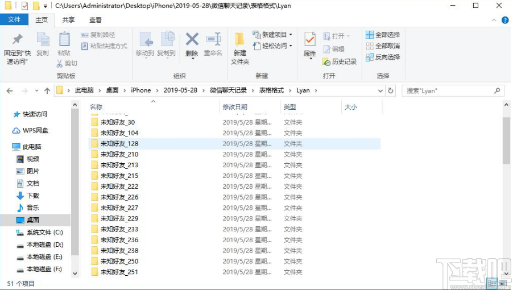Select folder 未知好友_128
The width and height of the screenshot is (513, 290).
tap(234, 143)
